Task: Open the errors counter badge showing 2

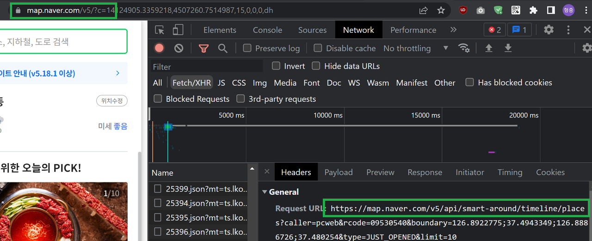Action: [494, 30]
